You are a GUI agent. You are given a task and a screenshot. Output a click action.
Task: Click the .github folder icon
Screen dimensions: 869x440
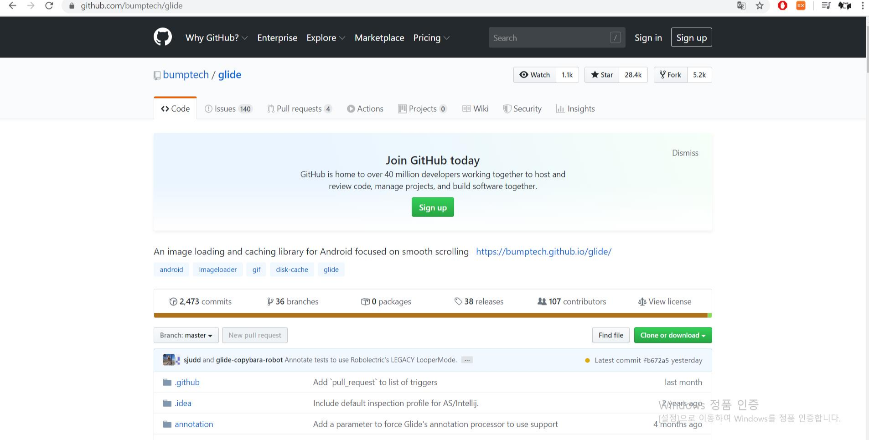click(167, 382)
